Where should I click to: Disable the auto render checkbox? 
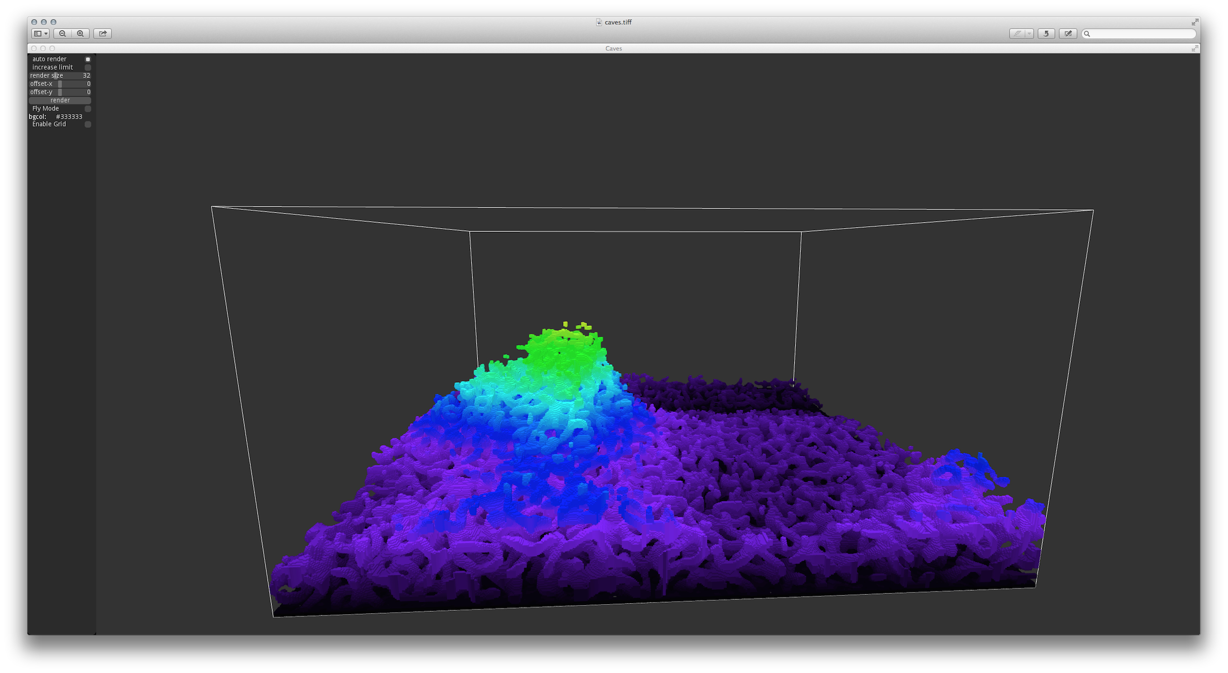(x=88, y=59)
